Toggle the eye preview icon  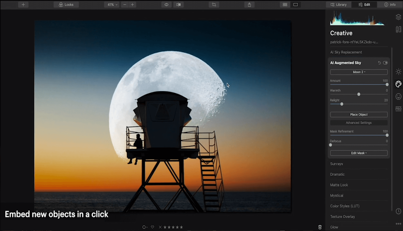(166, 5)
